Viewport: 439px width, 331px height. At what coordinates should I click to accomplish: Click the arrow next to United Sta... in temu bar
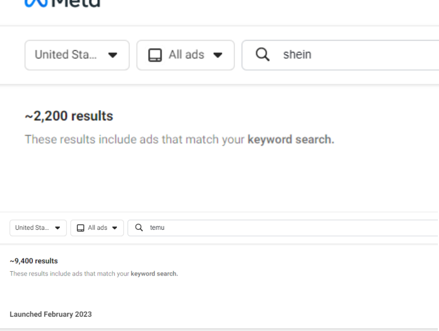[58, 228]
